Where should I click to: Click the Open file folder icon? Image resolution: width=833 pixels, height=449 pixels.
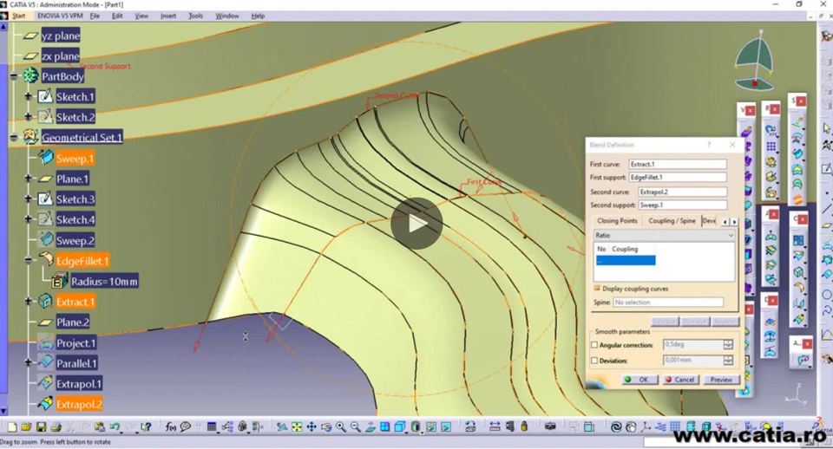26,426
